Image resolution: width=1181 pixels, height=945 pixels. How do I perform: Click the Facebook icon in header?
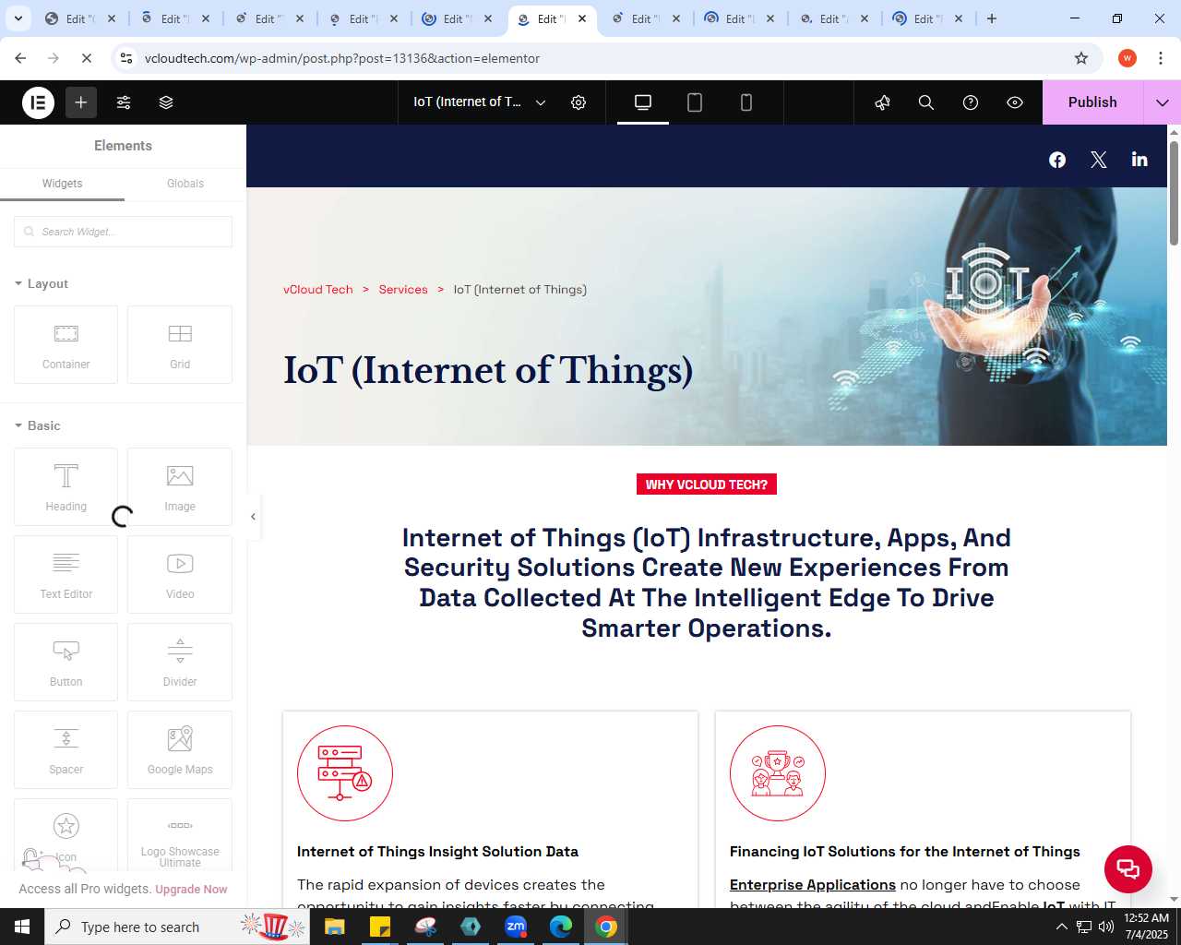pyautogui.click(x=1057, y=160)
